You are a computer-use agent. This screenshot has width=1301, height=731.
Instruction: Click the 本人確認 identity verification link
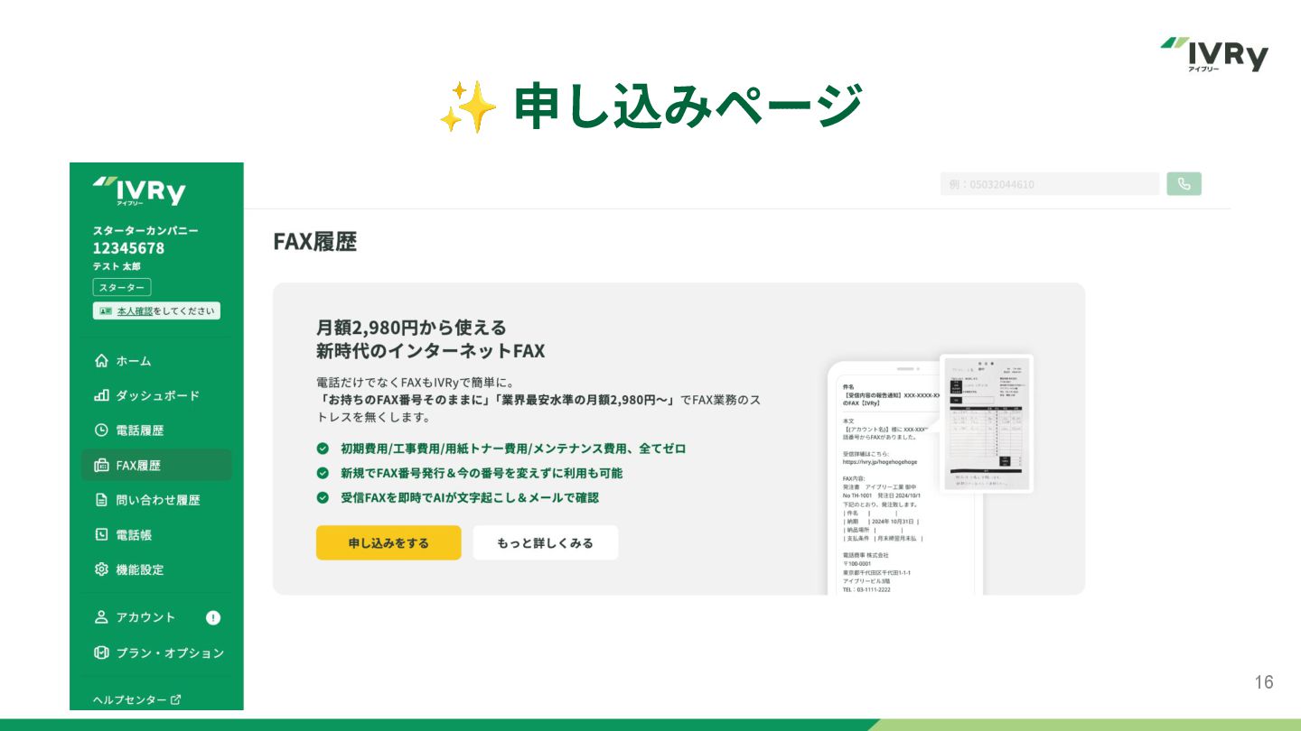(135, 310)
